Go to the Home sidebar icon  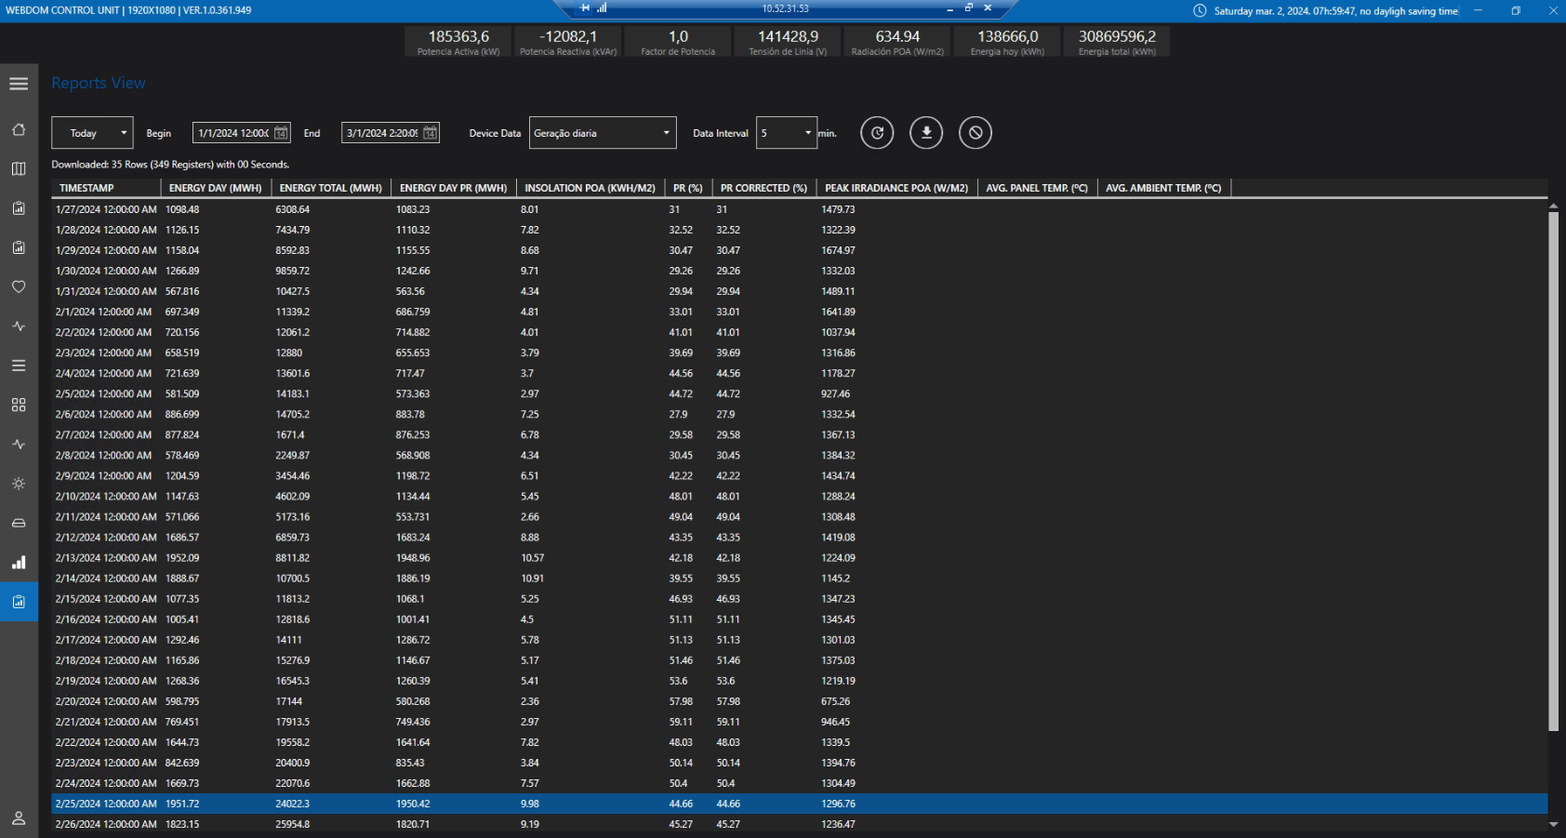pyautogui.click(x=19, y=129)
